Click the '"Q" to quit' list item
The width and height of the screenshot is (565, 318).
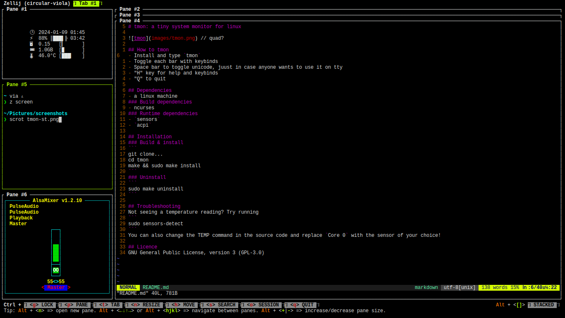[147, 79]
